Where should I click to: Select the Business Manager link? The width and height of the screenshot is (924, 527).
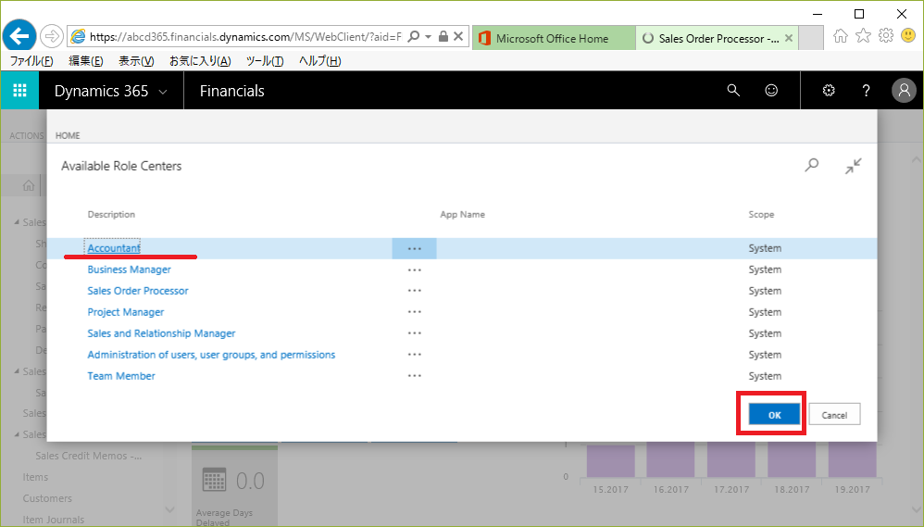(x=129, y=270)
